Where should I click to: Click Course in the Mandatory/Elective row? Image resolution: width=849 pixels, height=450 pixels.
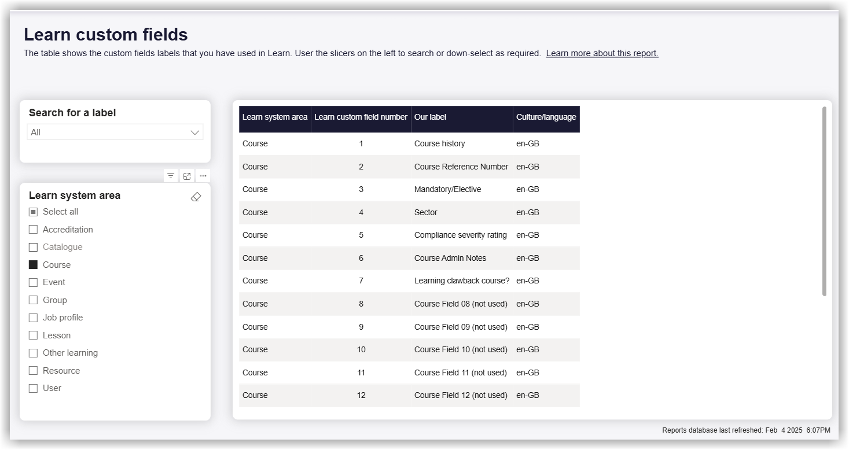tap(275, 189)
